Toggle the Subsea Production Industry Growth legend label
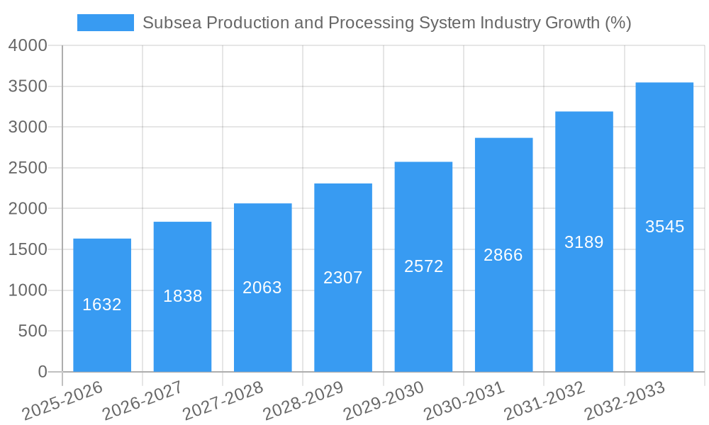Screen dimensions: 709x425 click(x=386, y=23)
